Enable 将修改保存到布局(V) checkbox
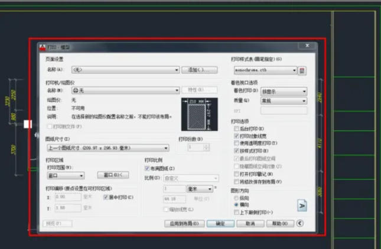The height and width of the screenshot is (249, 381). coord(236,182)
